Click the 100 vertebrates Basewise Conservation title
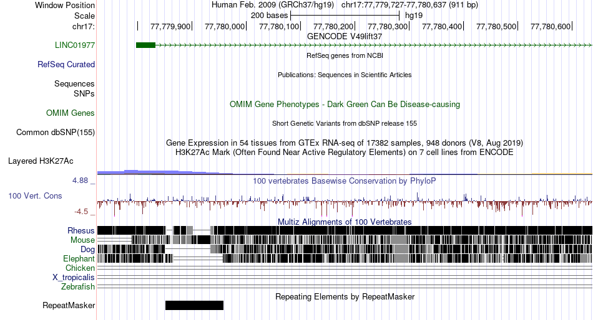This screenshot has height=320, width=593. tap(345, 181)
